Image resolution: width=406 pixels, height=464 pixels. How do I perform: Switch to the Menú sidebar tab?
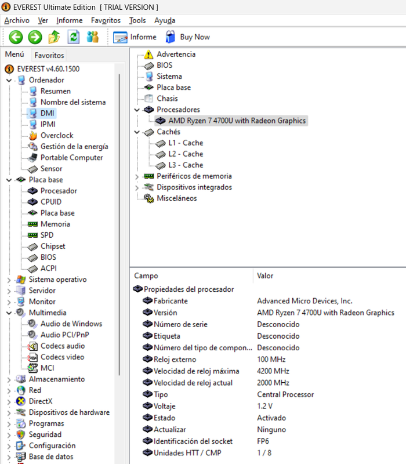[14, 55]
